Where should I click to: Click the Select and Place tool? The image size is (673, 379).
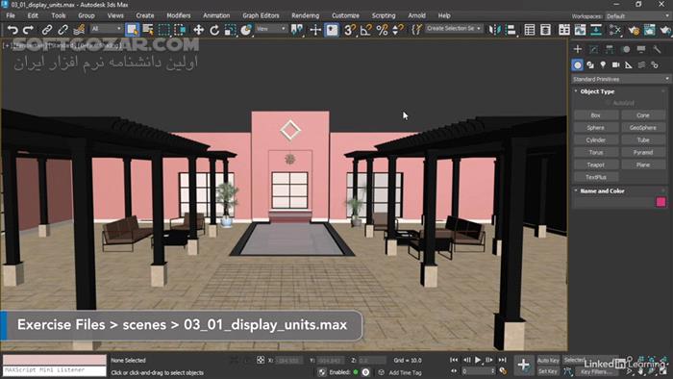click(246, 30)
